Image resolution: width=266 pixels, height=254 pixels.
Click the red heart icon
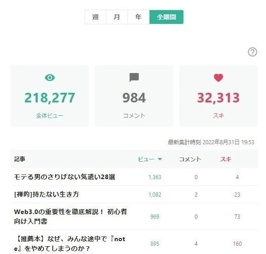tap(218, 78)
